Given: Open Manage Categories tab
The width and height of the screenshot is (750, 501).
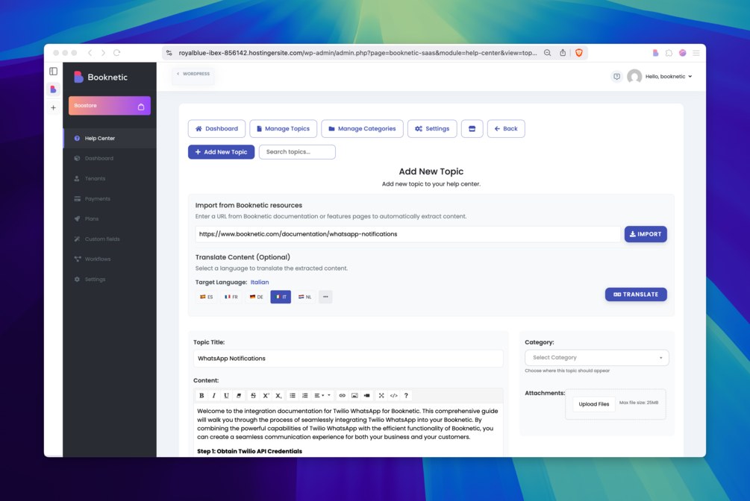Looking at the screenshot, I should click(362, 128).
